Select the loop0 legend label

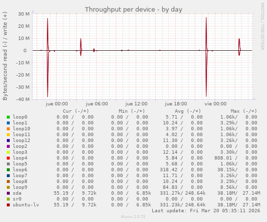20,117
